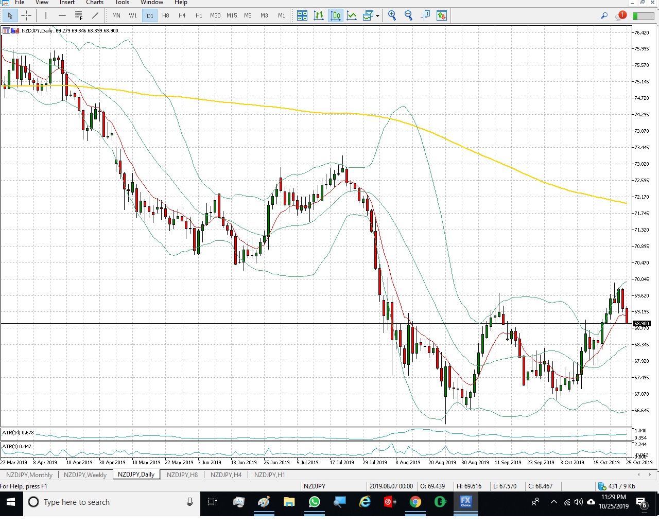Click the red-green arrows toolbar icon

(442, 15)
